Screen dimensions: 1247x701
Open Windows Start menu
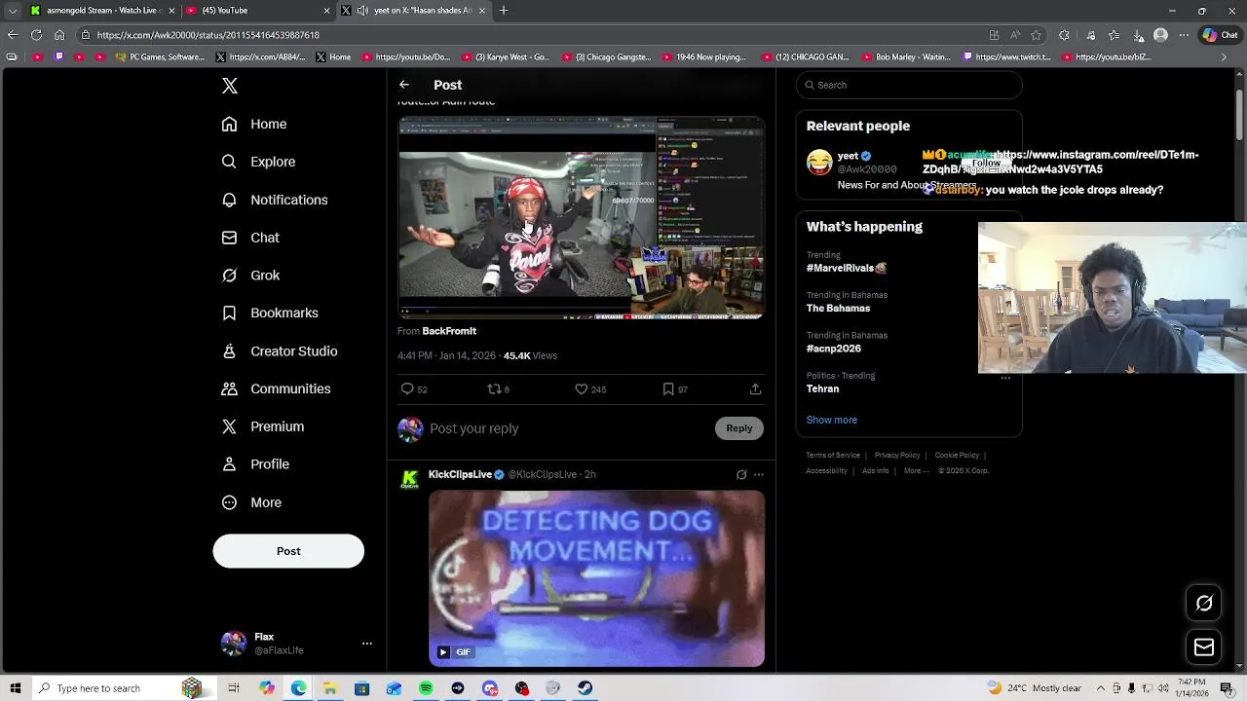pyautogui.click(x=15, y=688)
